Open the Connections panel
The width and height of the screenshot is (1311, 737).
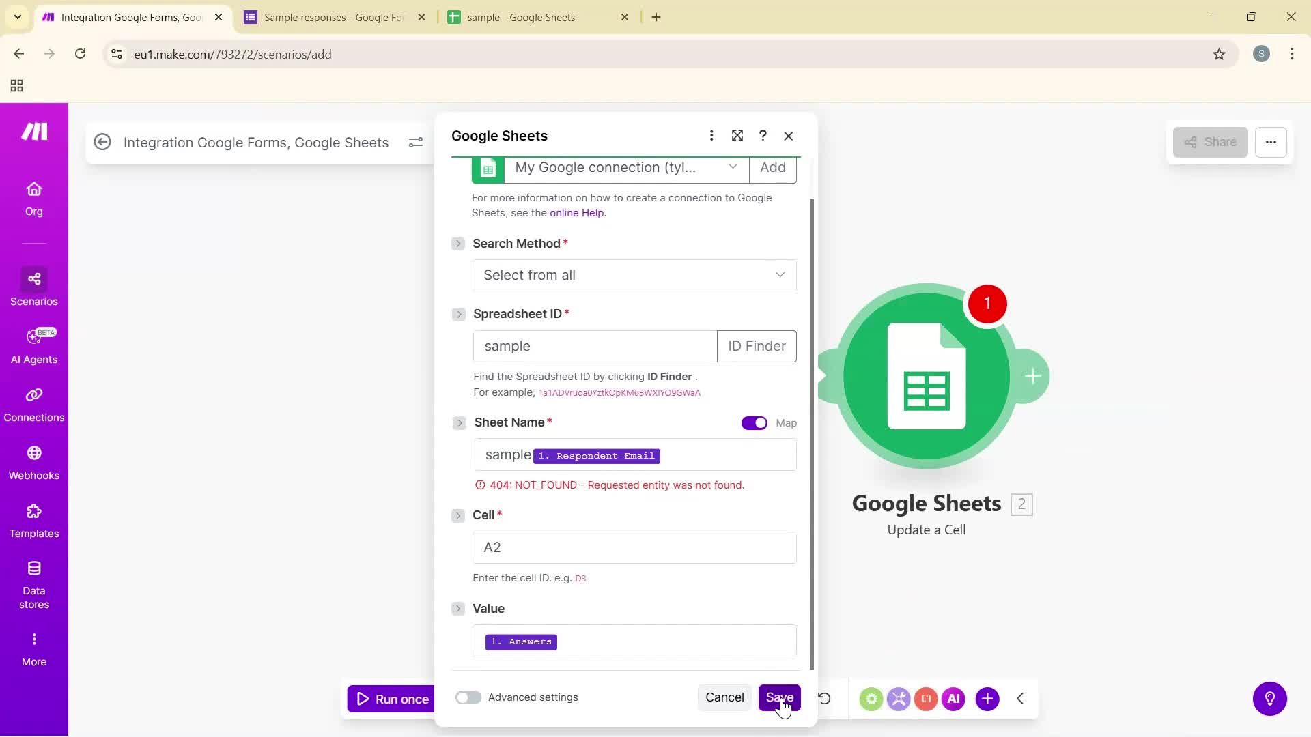click(33, 403)
